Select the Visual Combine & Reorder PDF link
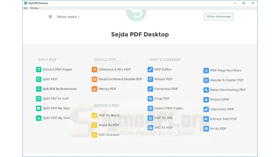 click(x=120, y=79)
